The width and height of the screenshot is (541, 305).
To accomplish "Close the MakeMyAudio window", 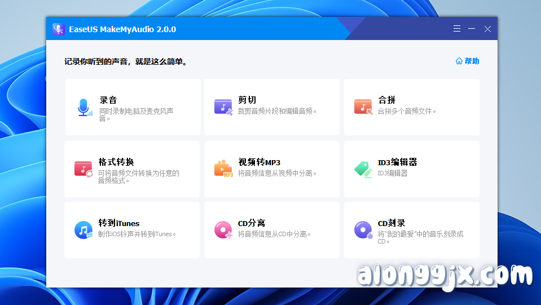I will (487, 29).
